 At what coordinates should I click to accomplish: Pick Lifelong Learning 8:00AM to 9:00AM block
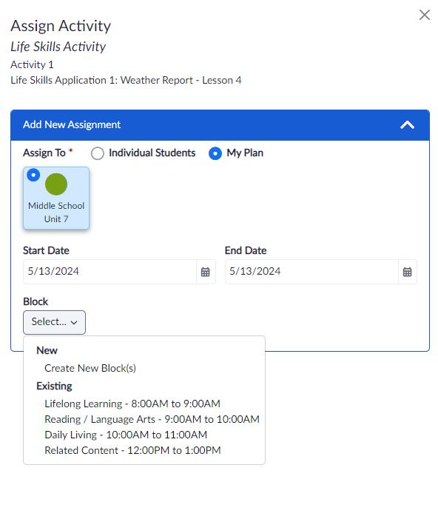(x=132, y=404)
